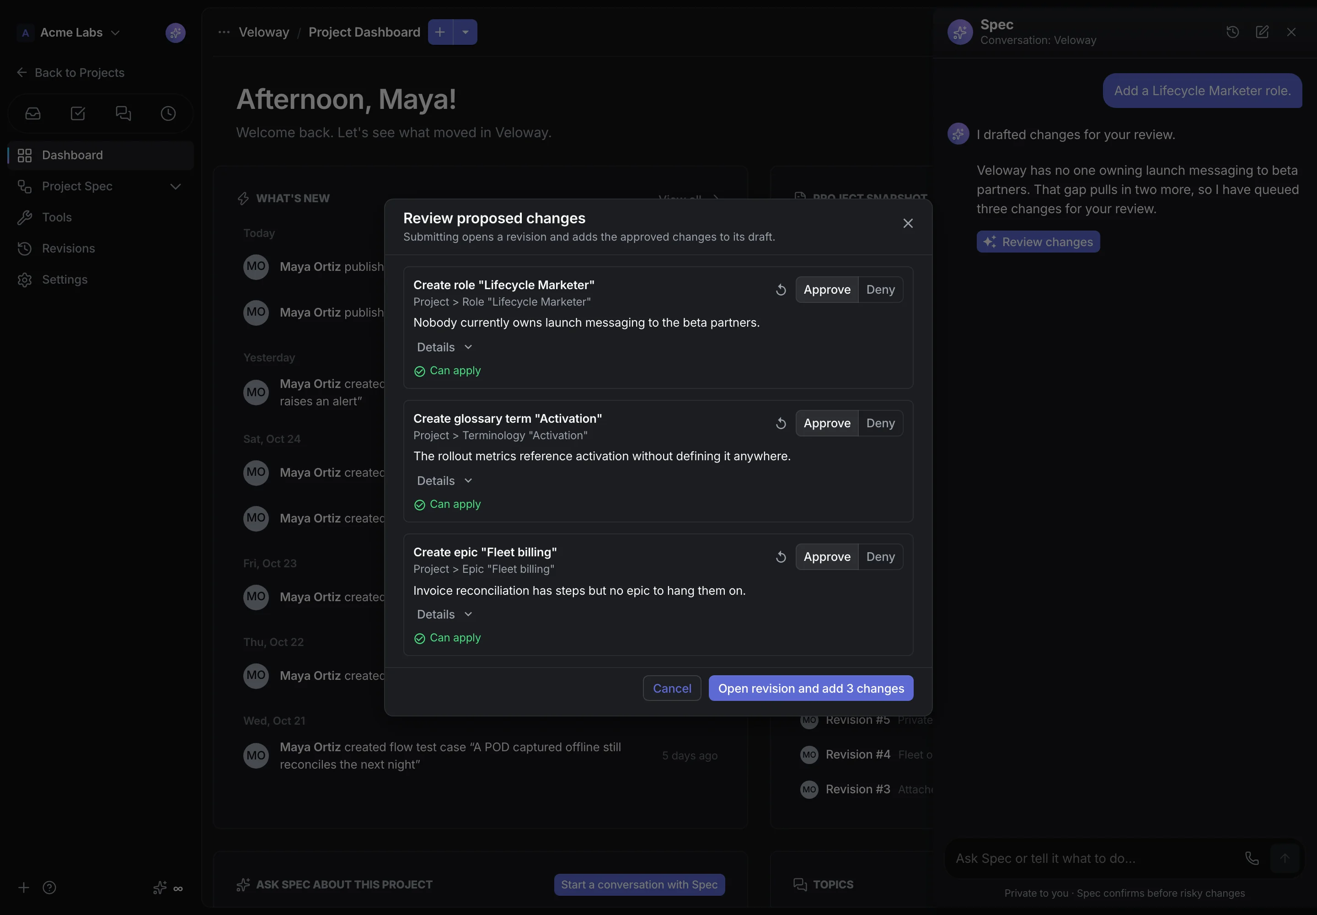Deny the Activation glossary term change
The width and height of the screenshot is (1317, 915).
click(880, 423)
